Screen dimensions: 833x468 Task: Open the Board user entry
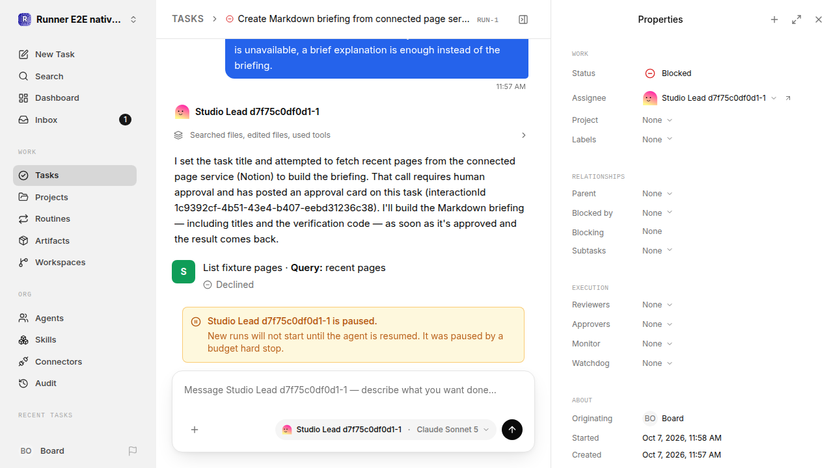(43, 451)
